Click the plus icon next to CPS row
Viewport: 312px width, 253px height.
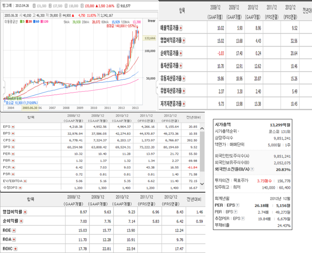click(x=13, y=140)
